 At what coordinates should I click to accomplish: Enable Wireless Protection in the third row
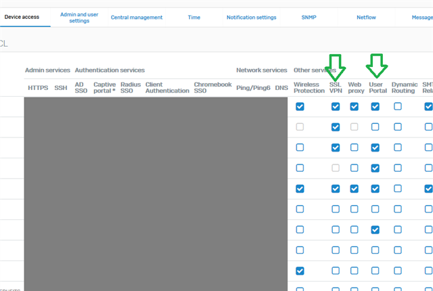point(300,148)
